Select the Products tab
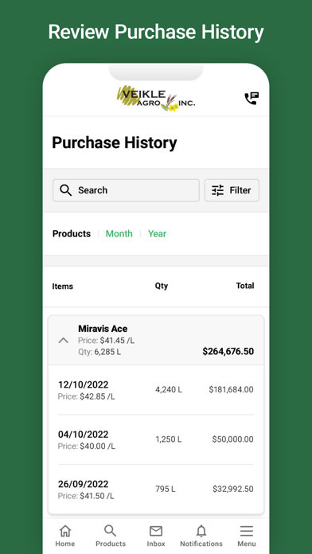Screen dimensions: 312x554 [x=72, y=233]
